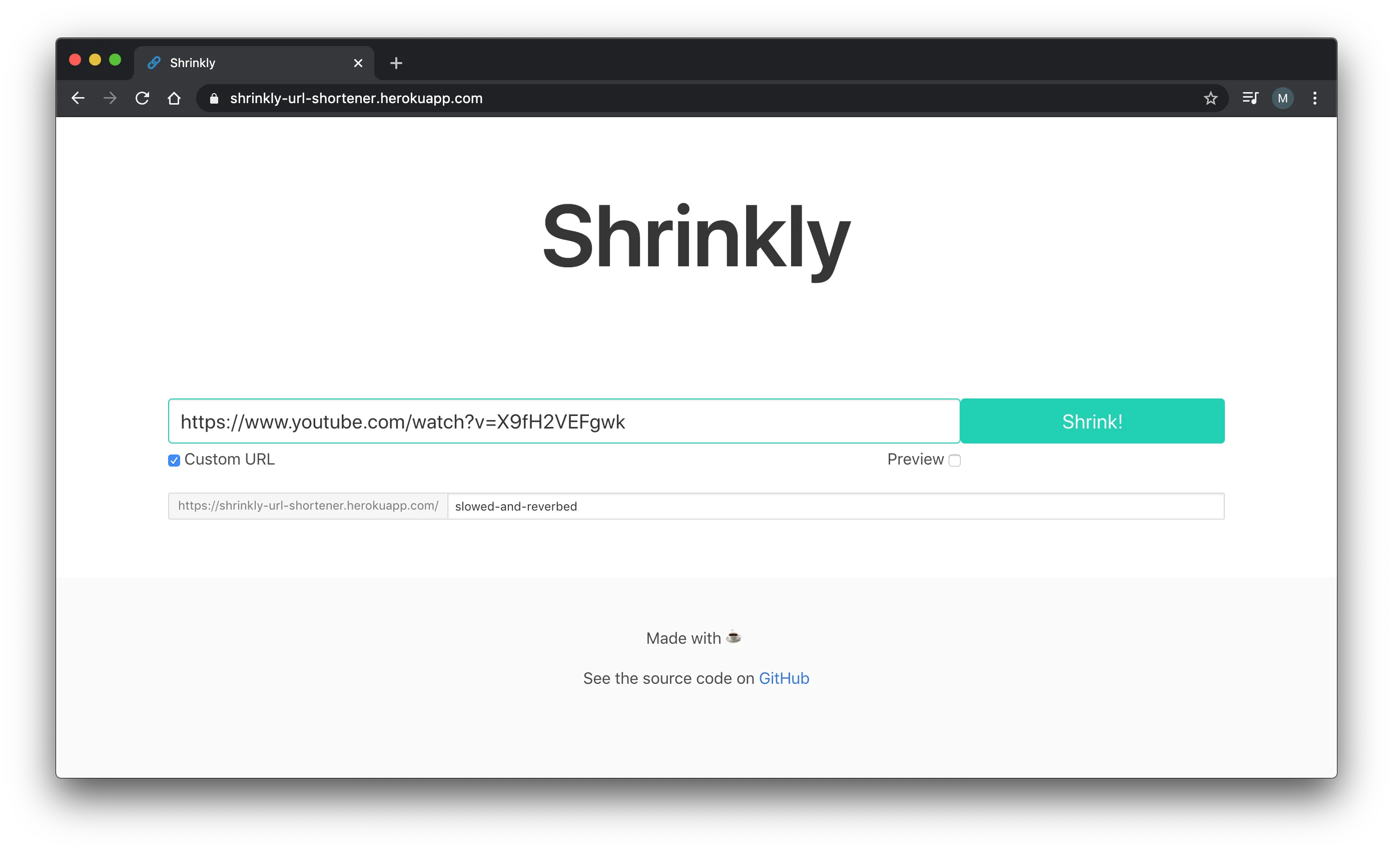Viewport: 1393px width, 852px height.
Task: Close the Shrinkly tab
Action: click(358, 63)
